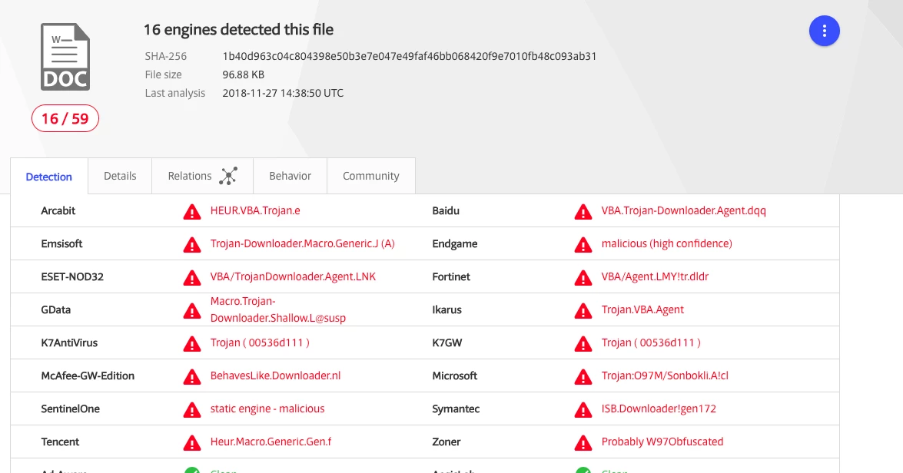
Task: Click the warning icon in ESET-NOD32 row
Action: point(192,278)
